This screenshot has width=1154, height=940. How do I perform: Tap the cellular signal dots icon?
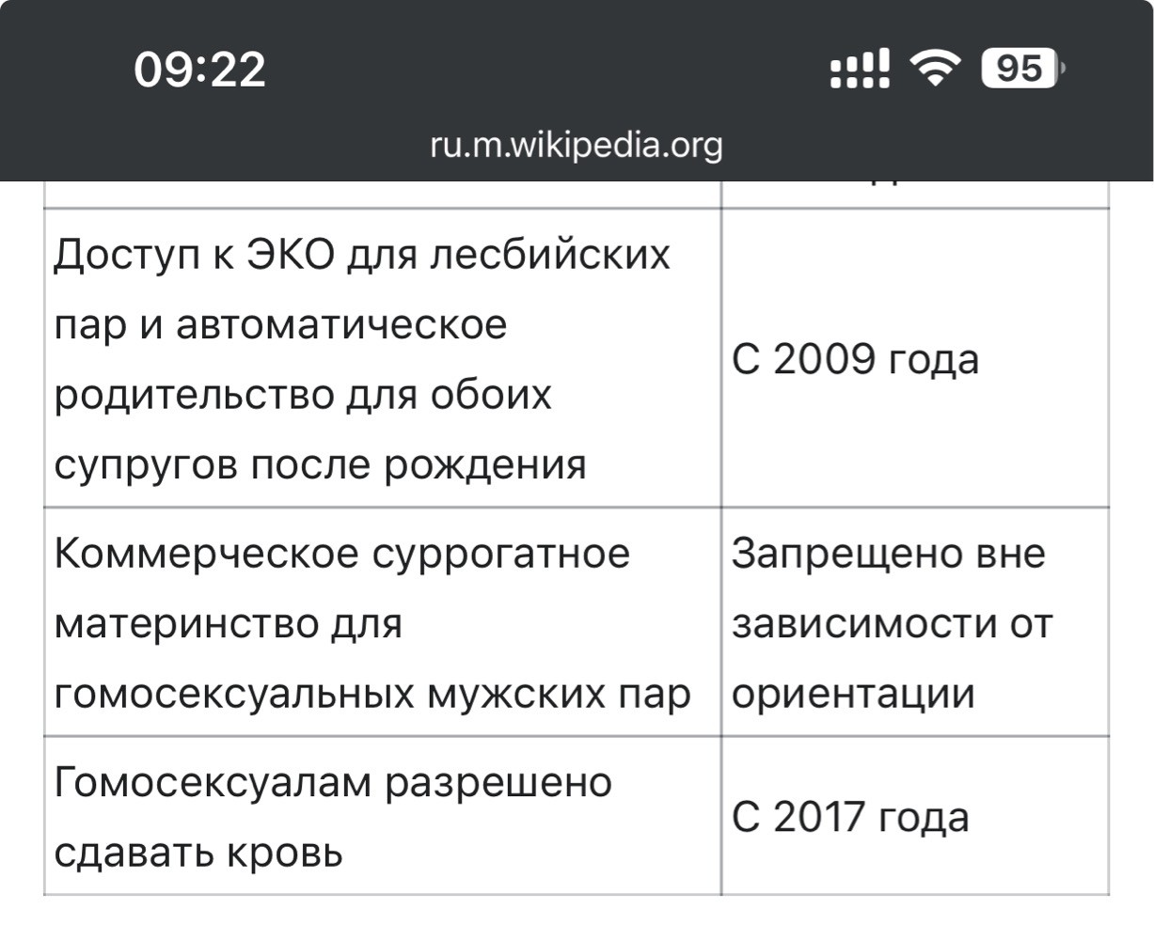click(x=860, y=68)
